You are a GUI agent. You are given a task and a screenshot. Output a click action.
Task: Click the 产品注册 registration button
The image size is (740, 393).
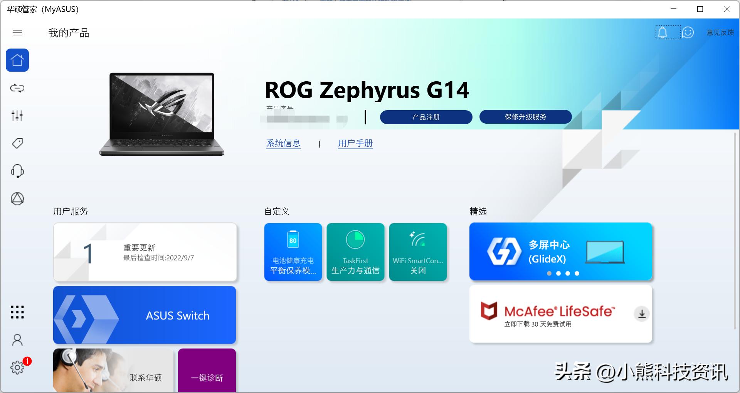pos(426,117)
